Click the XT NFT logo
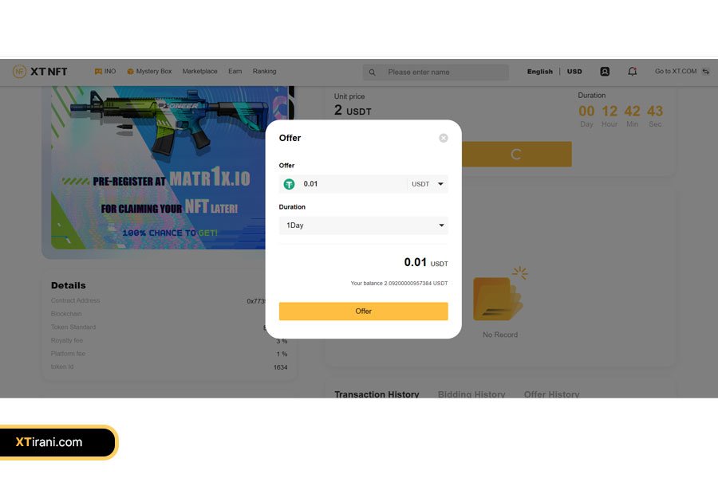This screenshot has width=718, height=478. [x=40, y=72]
